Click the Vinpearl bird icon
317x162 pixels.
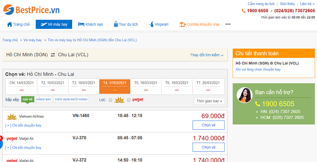[151, 24]
